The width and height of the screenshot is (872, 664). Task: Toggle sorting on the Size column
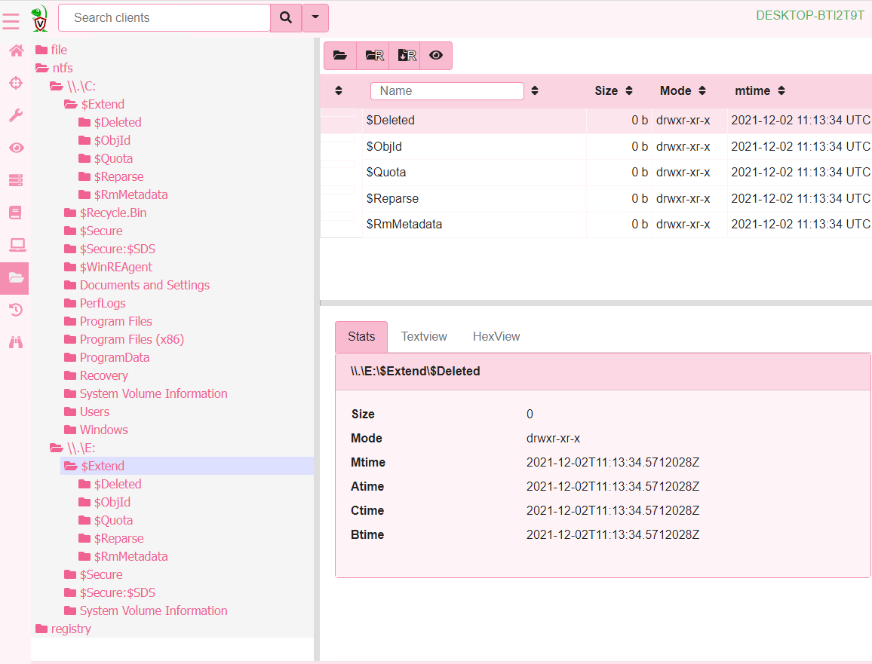point(628,90)
